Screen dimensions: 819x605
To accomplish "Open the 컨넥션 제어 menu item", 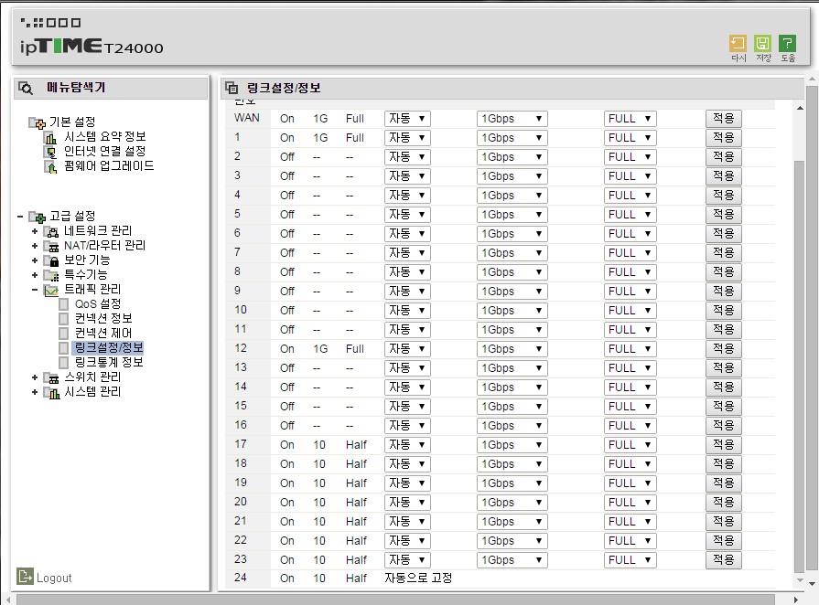I will (x=103, y=333).
